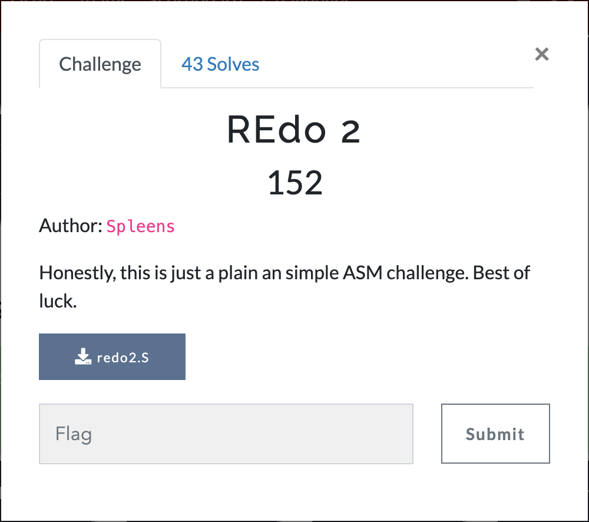Screen dimensions: 589x522
Task: Click the Flag placeholder text
Action: click(x=74, y=434)
